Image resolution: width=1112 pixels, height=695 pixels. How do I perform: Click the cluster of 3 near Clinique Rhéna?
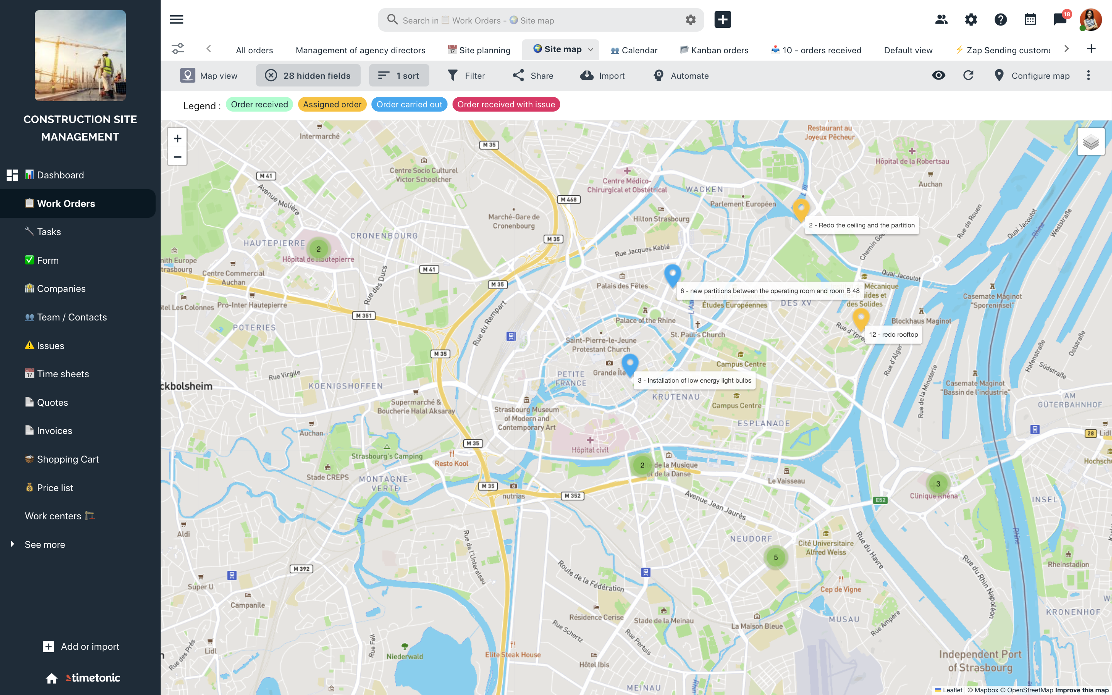[938, 483]
